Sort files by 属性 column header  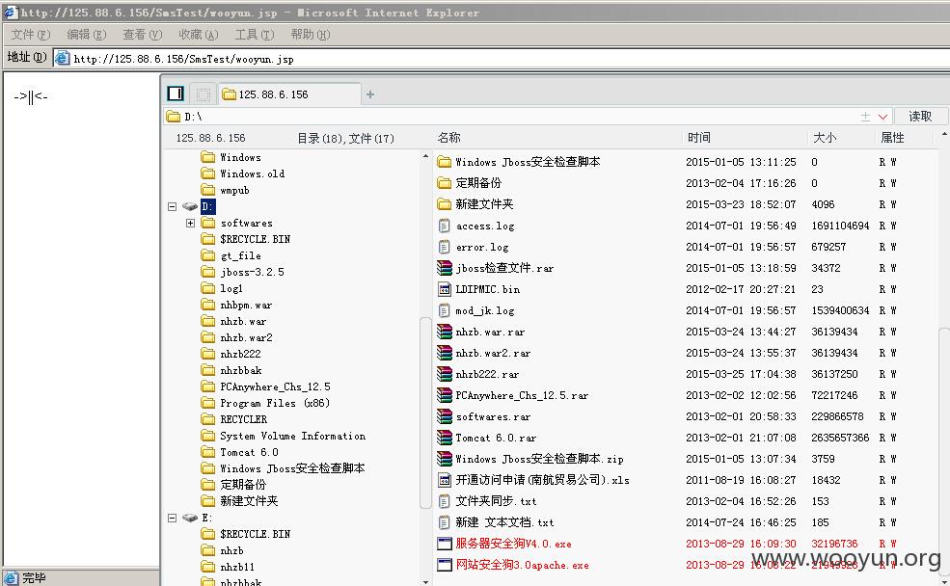(x=892, y=138)
